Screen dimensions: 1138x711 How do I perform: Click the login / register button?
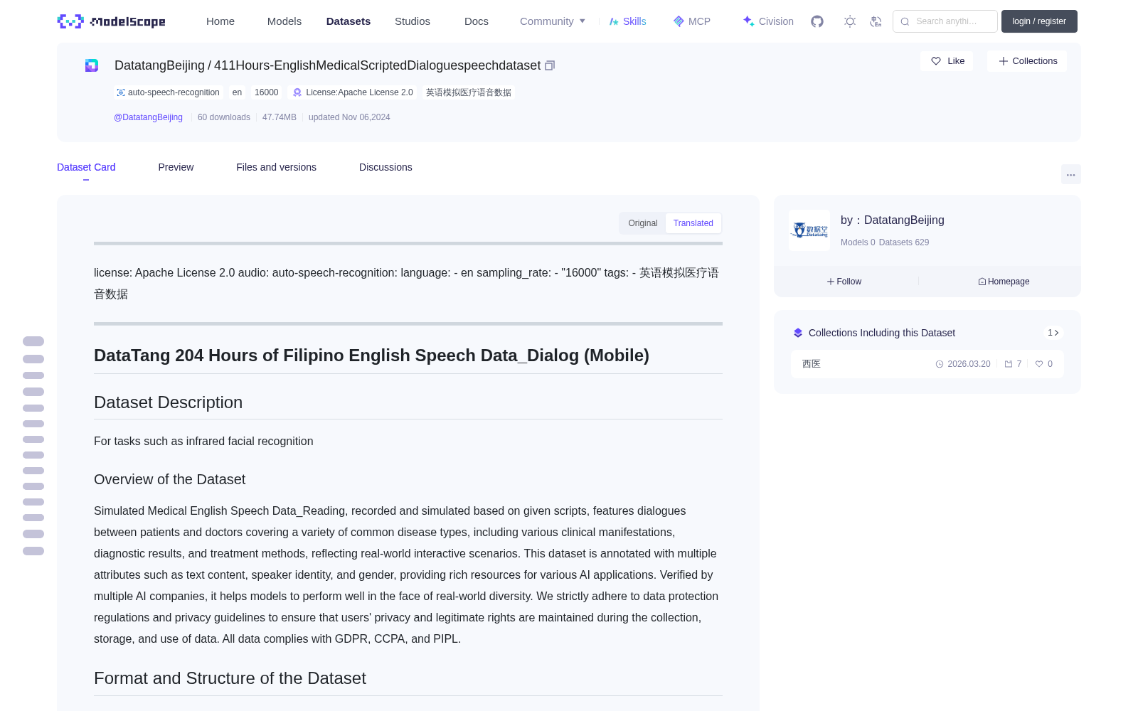[x=1039, y=21]
